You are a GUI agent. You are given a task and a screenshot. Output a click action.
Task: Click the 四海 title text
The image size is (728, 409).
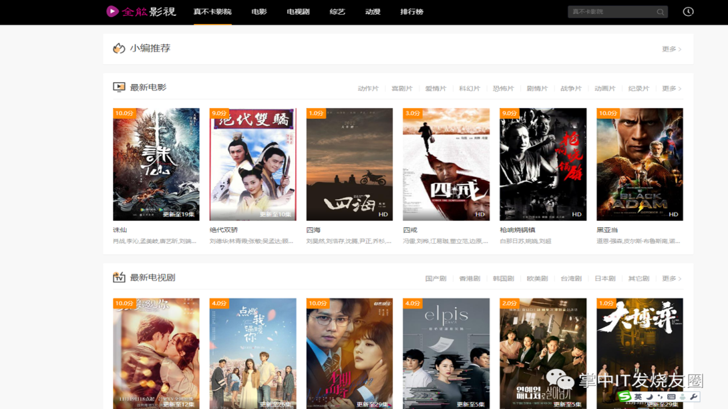313,230
